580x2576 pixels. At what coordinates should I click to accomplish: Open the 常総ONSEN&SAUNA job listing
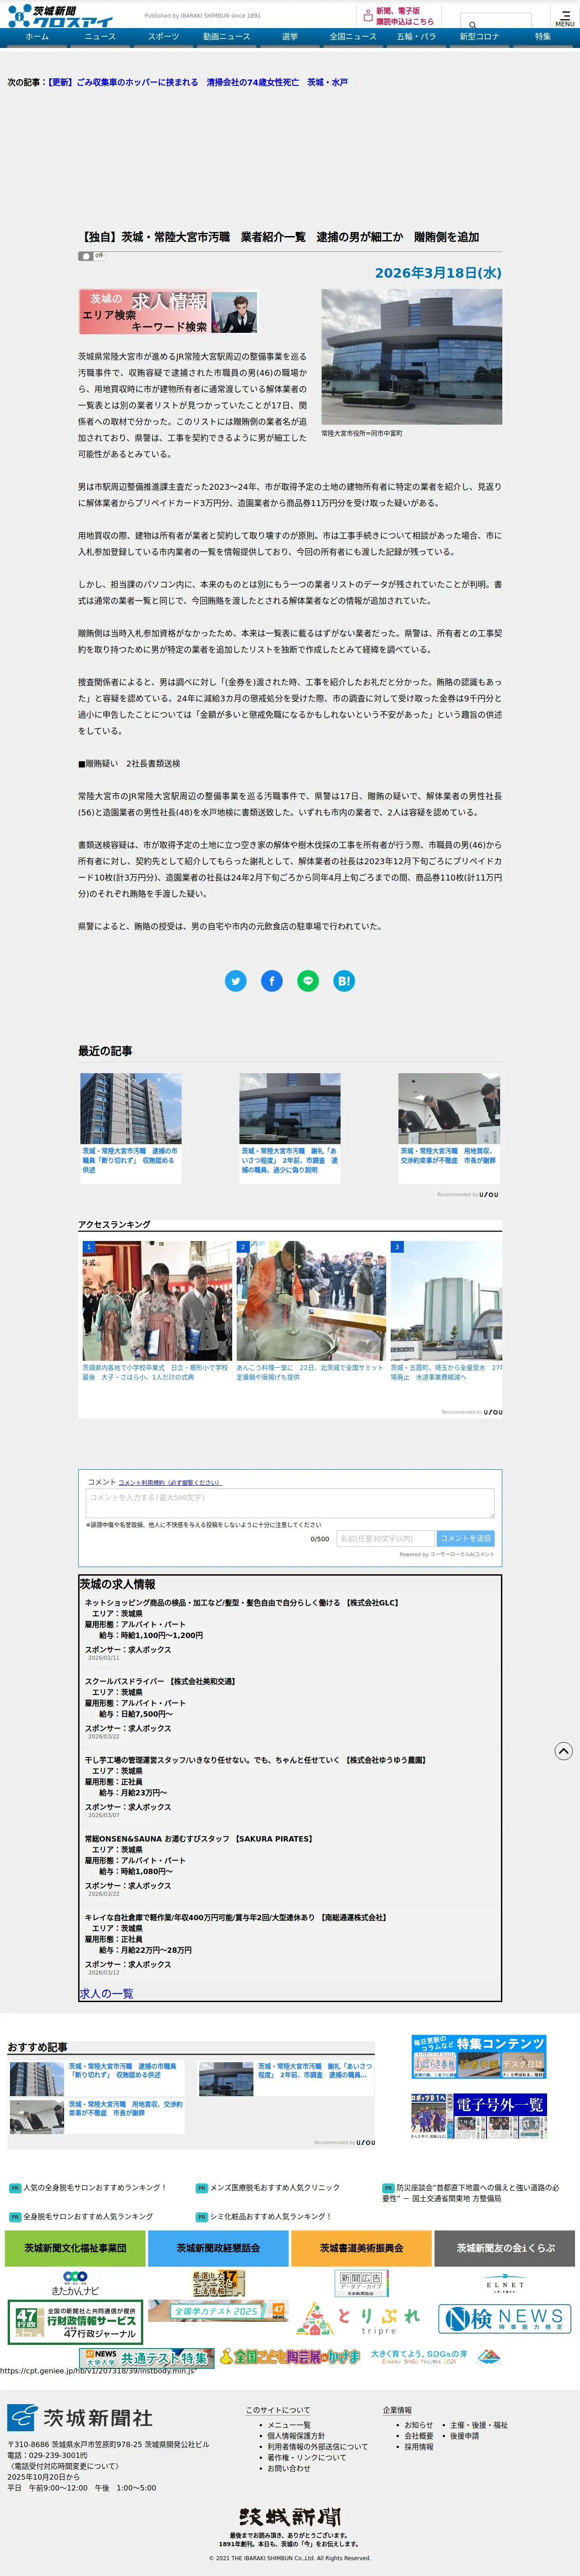point(199,1838)
